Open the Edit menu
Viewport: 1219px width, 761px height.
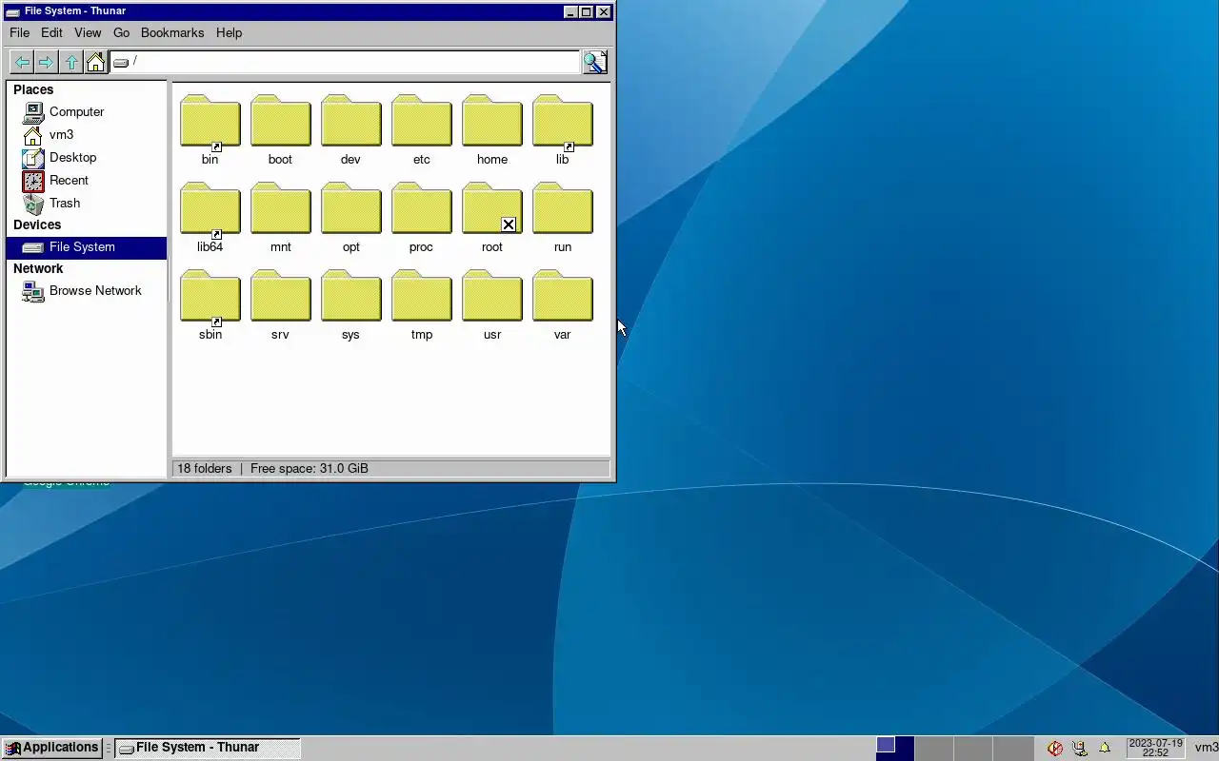[x=51, y=32]
